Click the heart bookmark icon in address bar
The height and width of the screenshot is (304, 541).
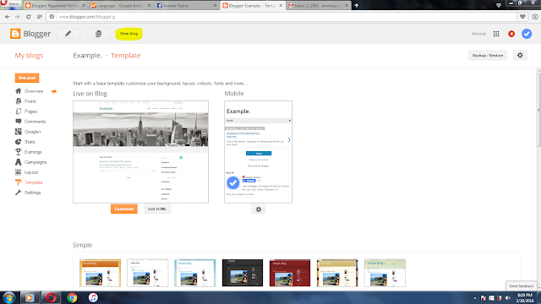[522, 17]
